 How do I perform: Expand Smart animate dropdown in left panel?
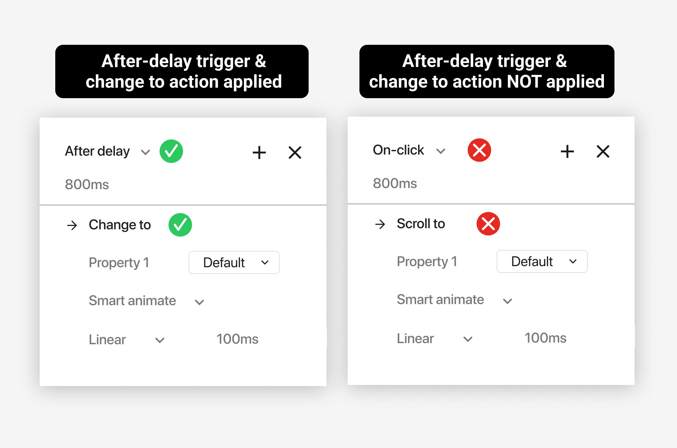pos(199,302)
